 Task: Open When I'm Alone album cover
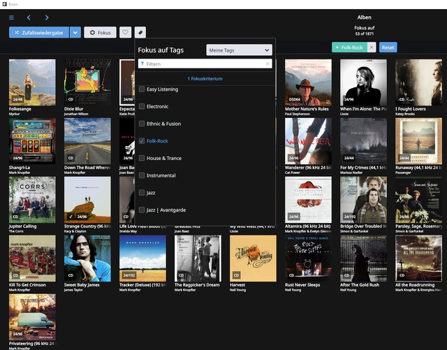[x=363, y=82]
